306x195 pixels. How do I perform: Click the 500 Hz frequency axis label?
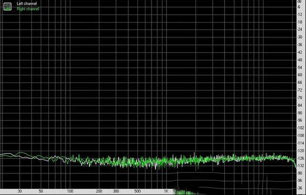click(137, 191)
